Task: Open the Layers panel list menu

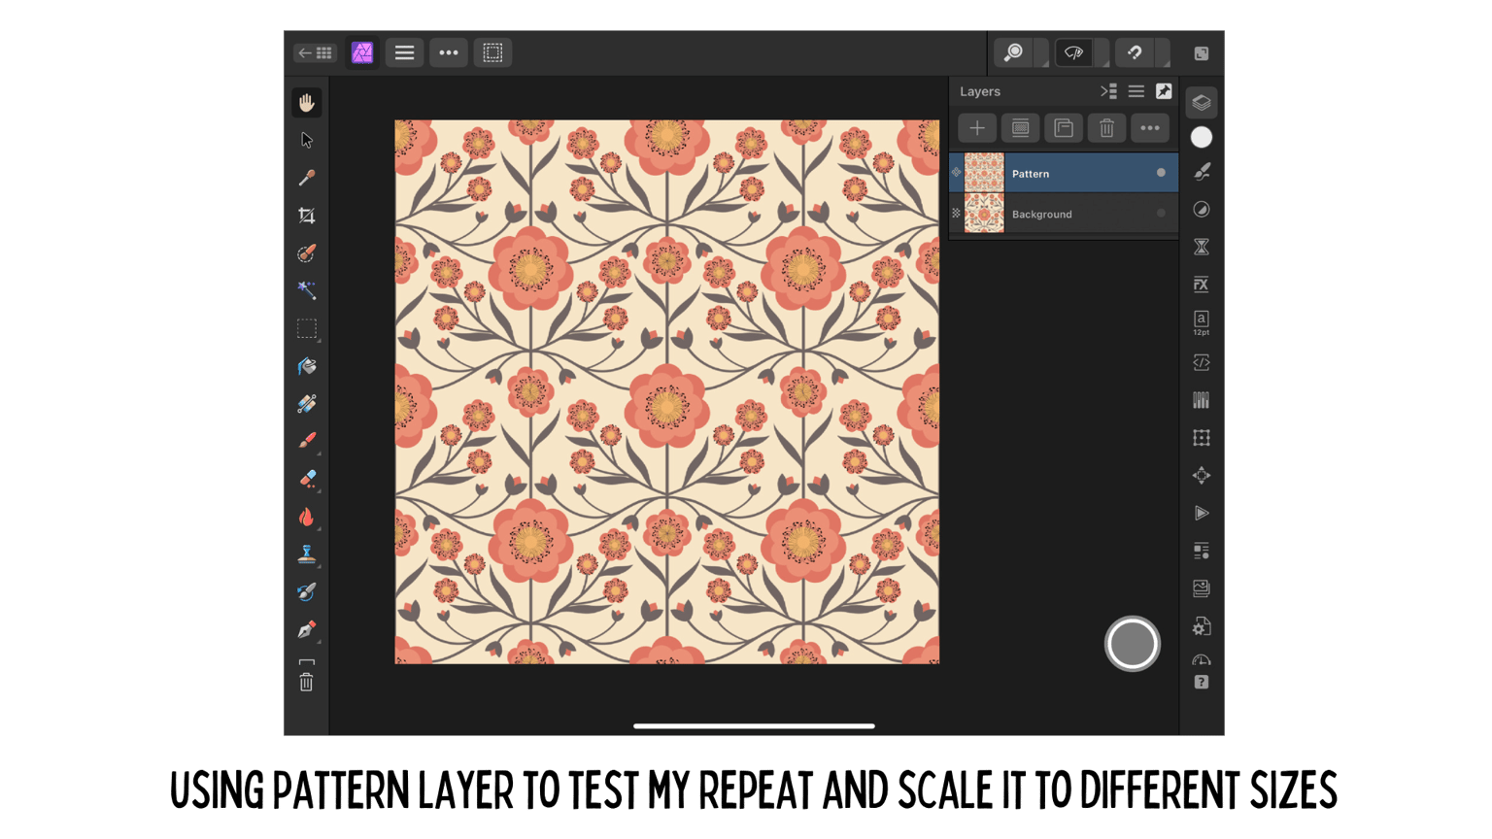Action: pyautogui.click(x=1136, y=91)
